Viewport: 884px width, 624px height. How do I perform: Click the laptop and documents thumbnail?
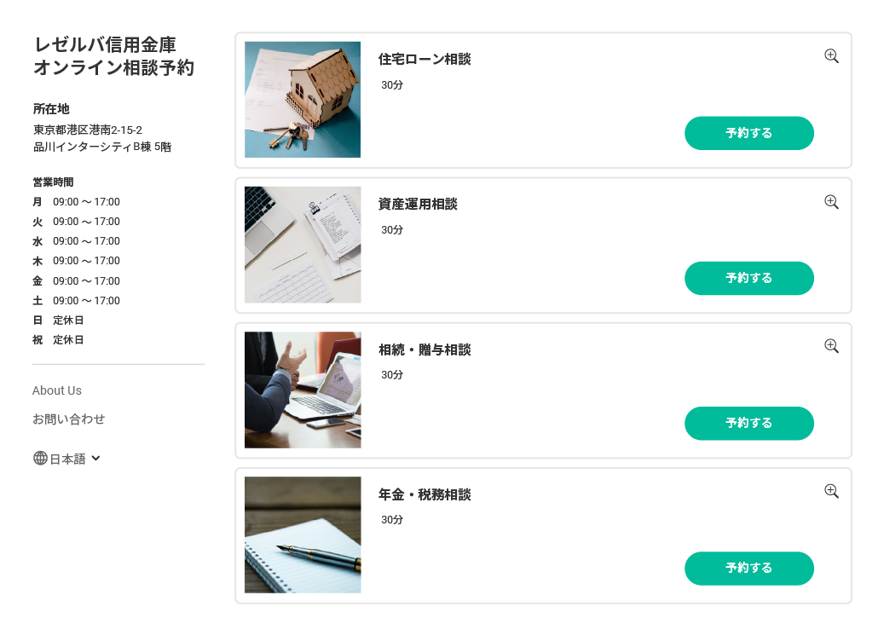click(303, 245)
